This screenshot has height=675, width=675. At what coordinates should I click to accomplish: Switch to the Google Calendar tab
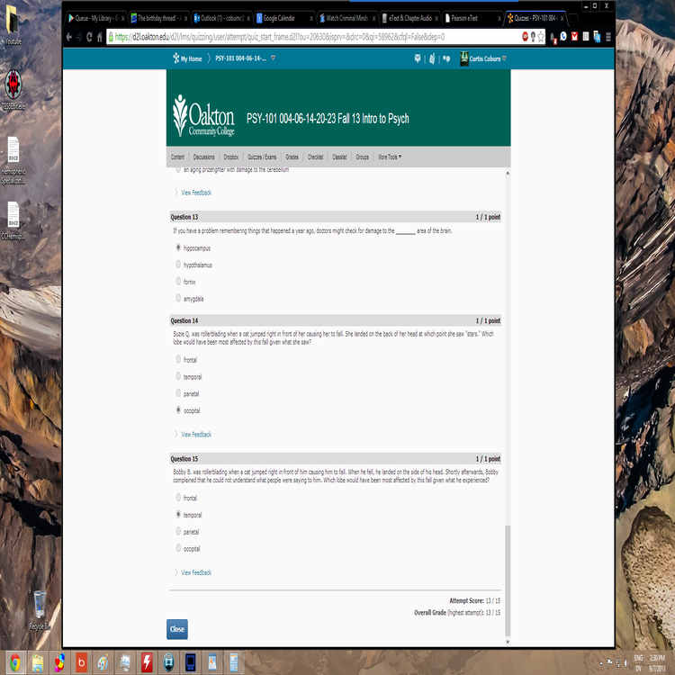click(x=283, y=17)
